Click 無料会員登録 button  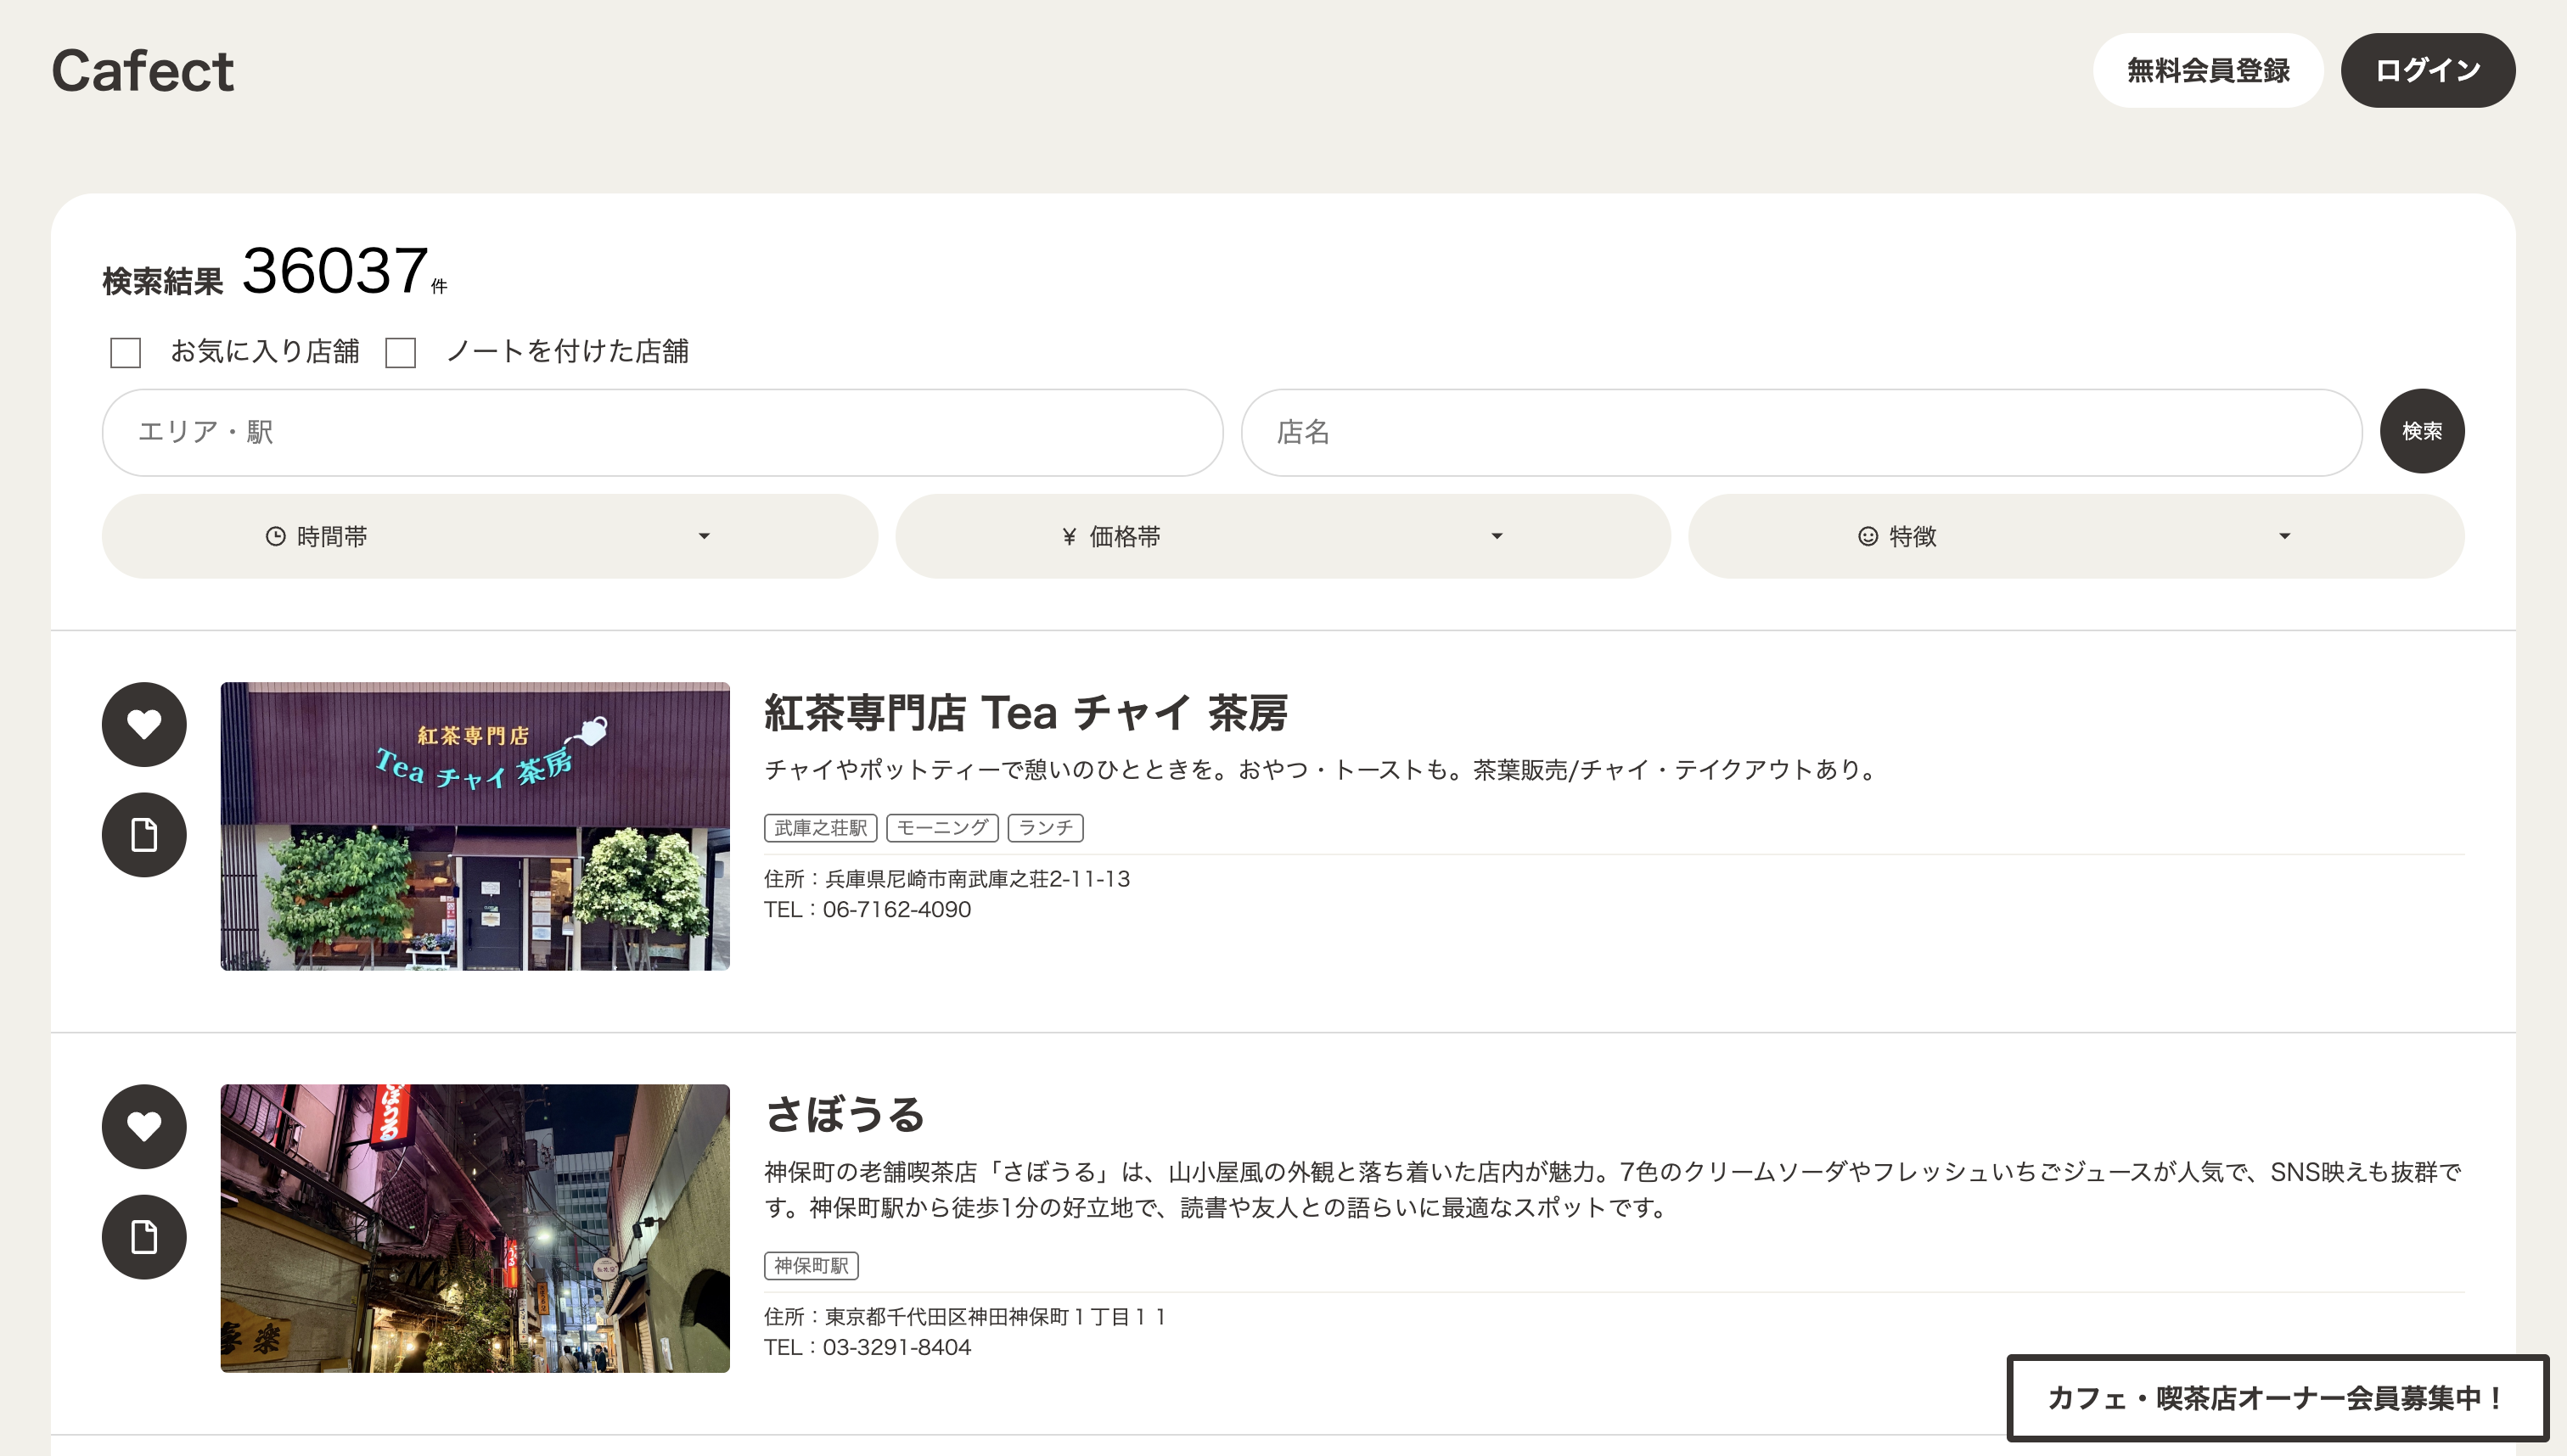(2207, 71)
